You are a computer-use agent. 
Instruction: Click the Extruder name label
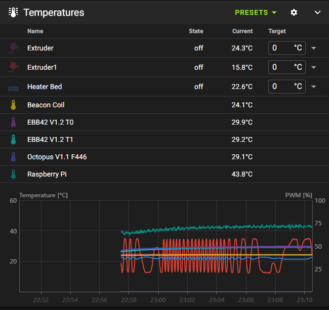click(41, 48)
